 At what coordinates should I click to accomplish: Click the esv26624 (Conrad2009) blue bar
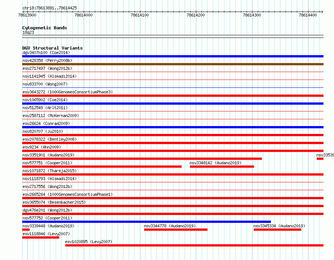click(173, 127)
